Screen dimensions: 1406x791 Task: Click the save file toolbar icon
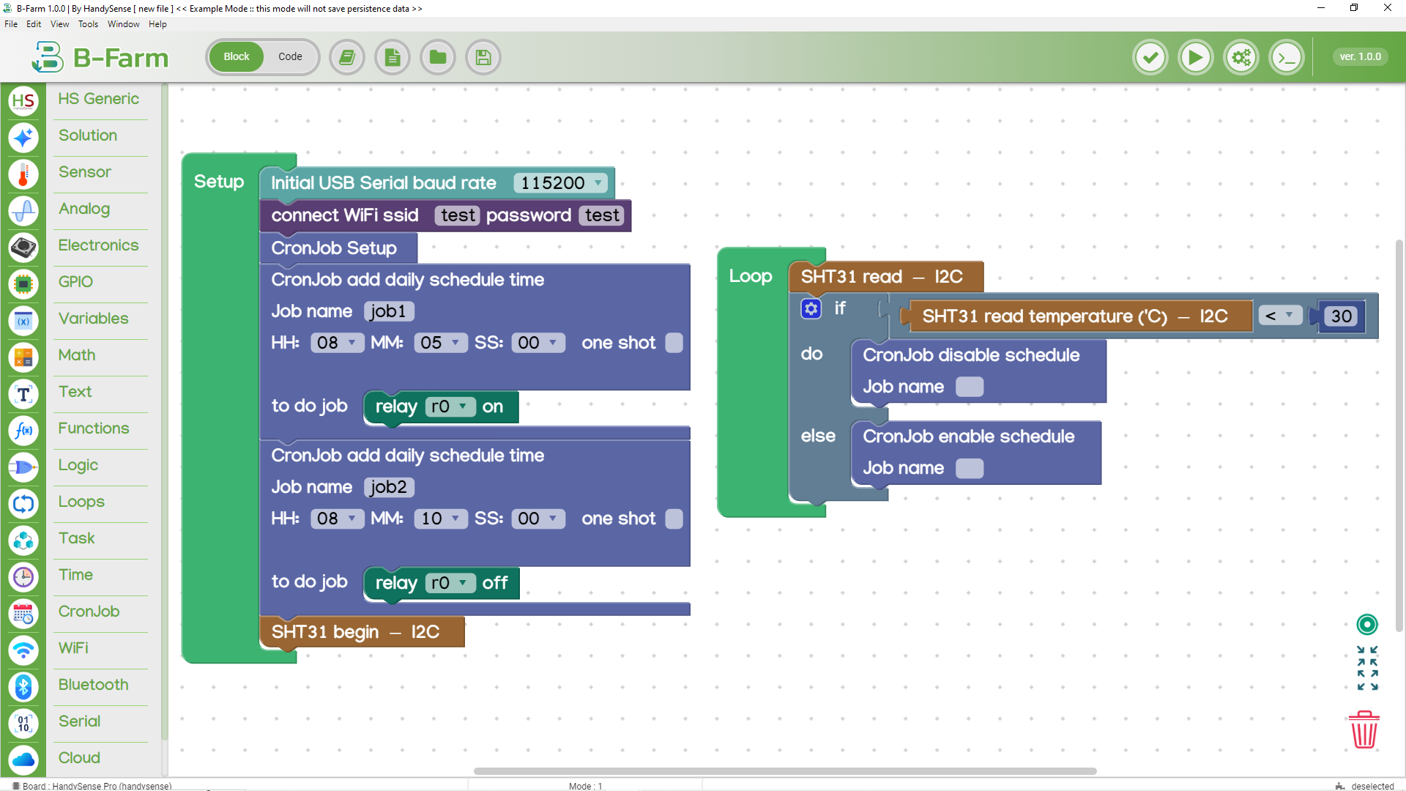pos(483,57)
